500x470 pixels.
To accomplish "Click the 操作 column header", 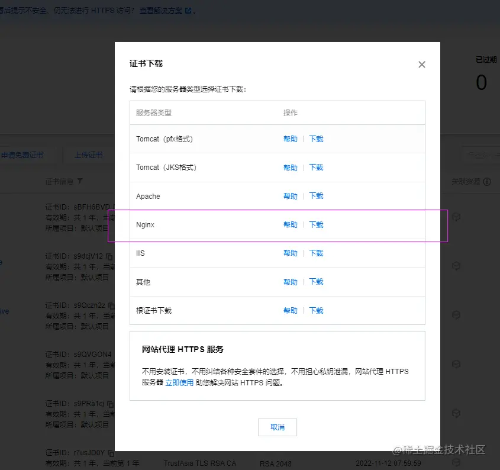I will tap(290, 112).
